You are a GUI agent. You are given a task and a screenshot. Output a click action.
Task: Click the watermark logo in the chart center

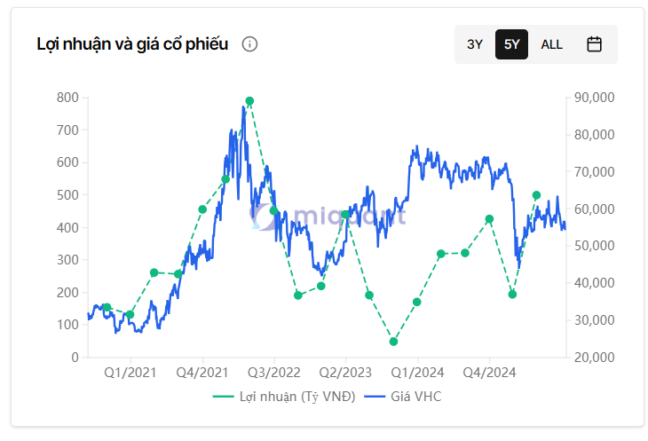tap(328, 216)
